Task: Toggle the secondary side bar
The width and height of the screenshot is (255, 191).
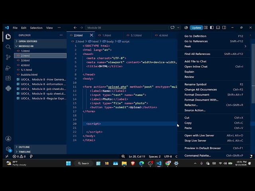Action: click(224, 27)
